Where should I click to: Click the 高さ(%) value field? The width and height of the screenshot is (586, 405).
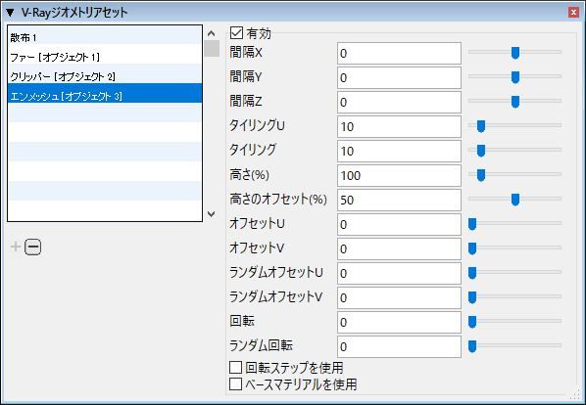click(399, 175)
